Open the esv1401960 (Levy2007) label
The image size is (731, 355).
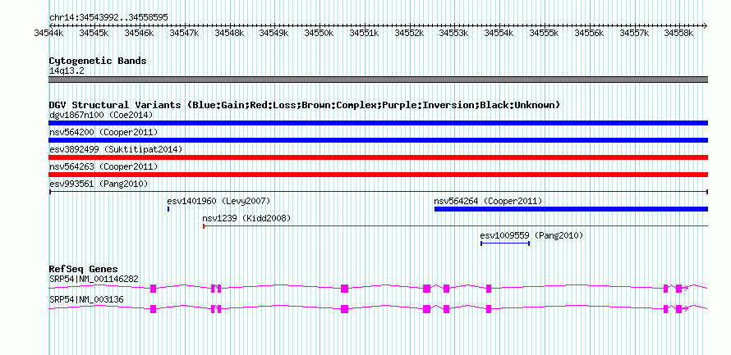218,201
